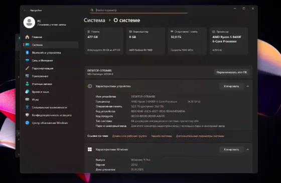Click the 25H2 version value
Image resolution: width=281 pixels, height=183 pixels.
134,165
